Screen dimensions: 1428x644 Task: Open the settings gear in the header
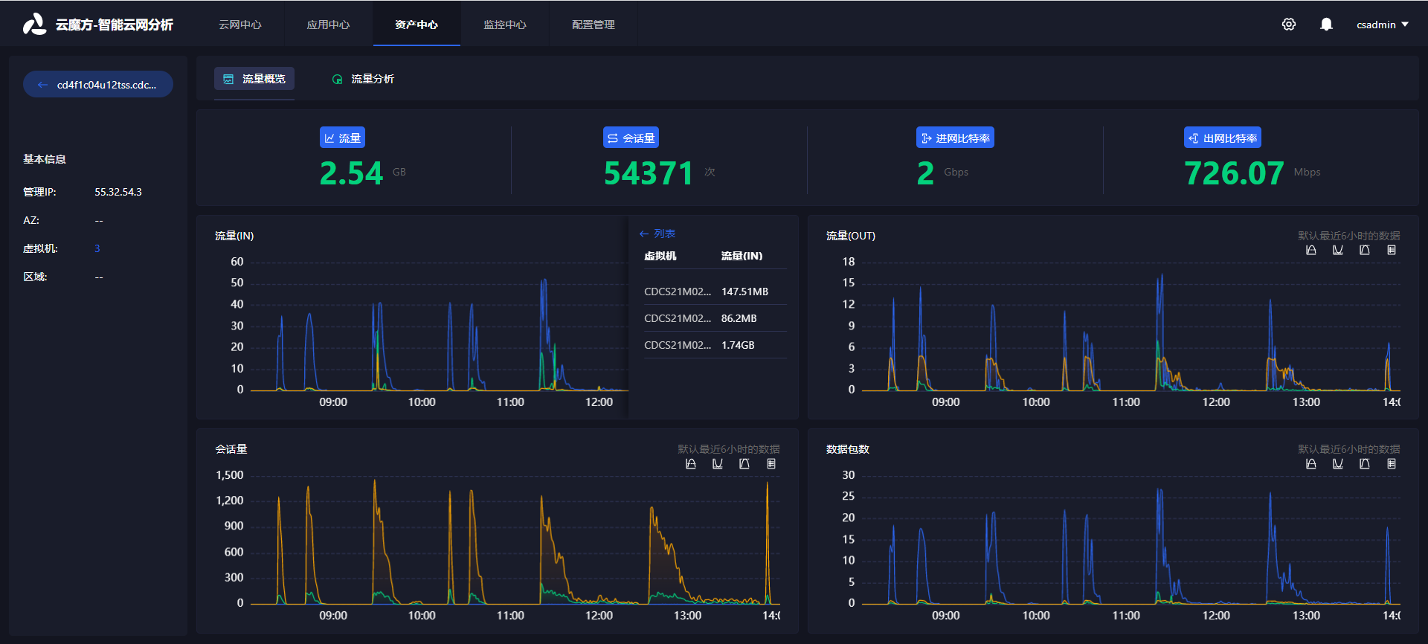coord(1289,25)
